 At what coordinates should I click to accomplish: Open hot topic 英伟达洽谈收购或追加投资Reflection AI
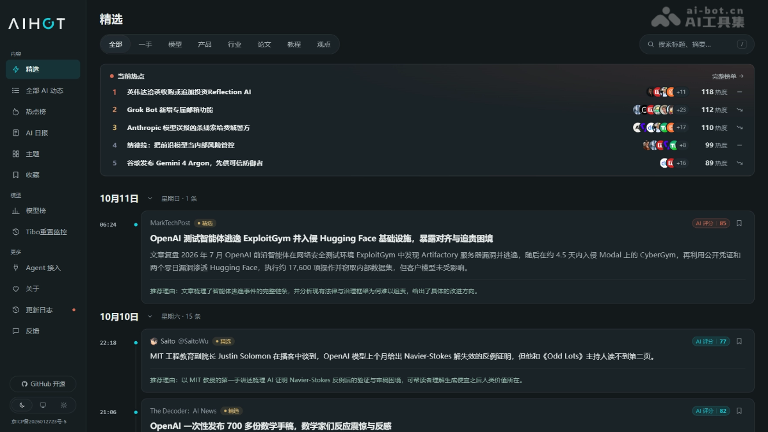189,92
